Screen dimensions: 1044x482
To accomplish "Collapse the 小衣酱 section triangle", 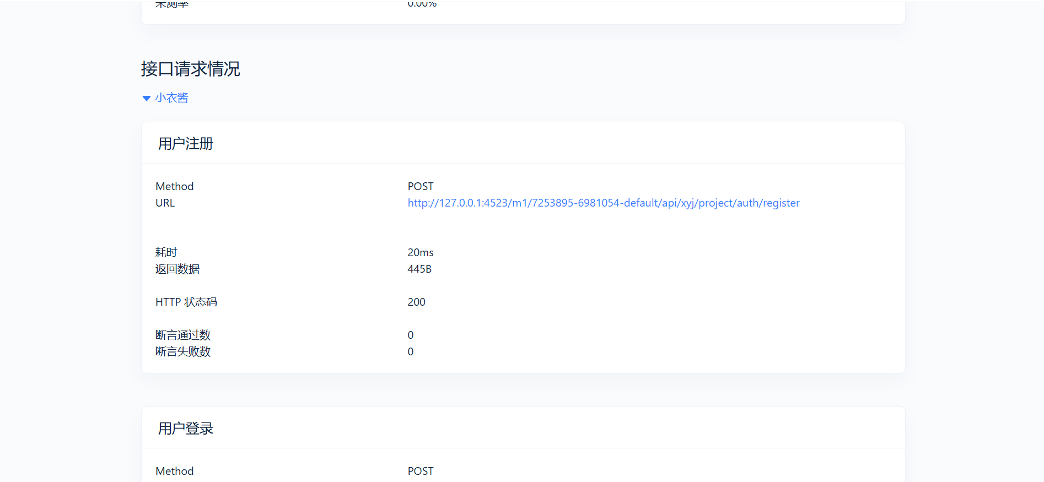I will pos(146,99).
